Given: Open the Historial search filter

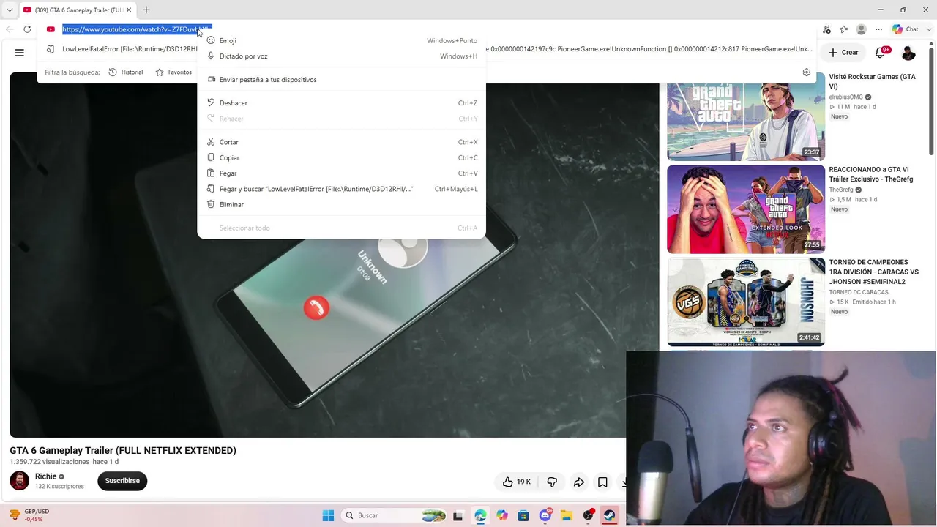Looking at the screenshot, I should (x=126, y=72).
